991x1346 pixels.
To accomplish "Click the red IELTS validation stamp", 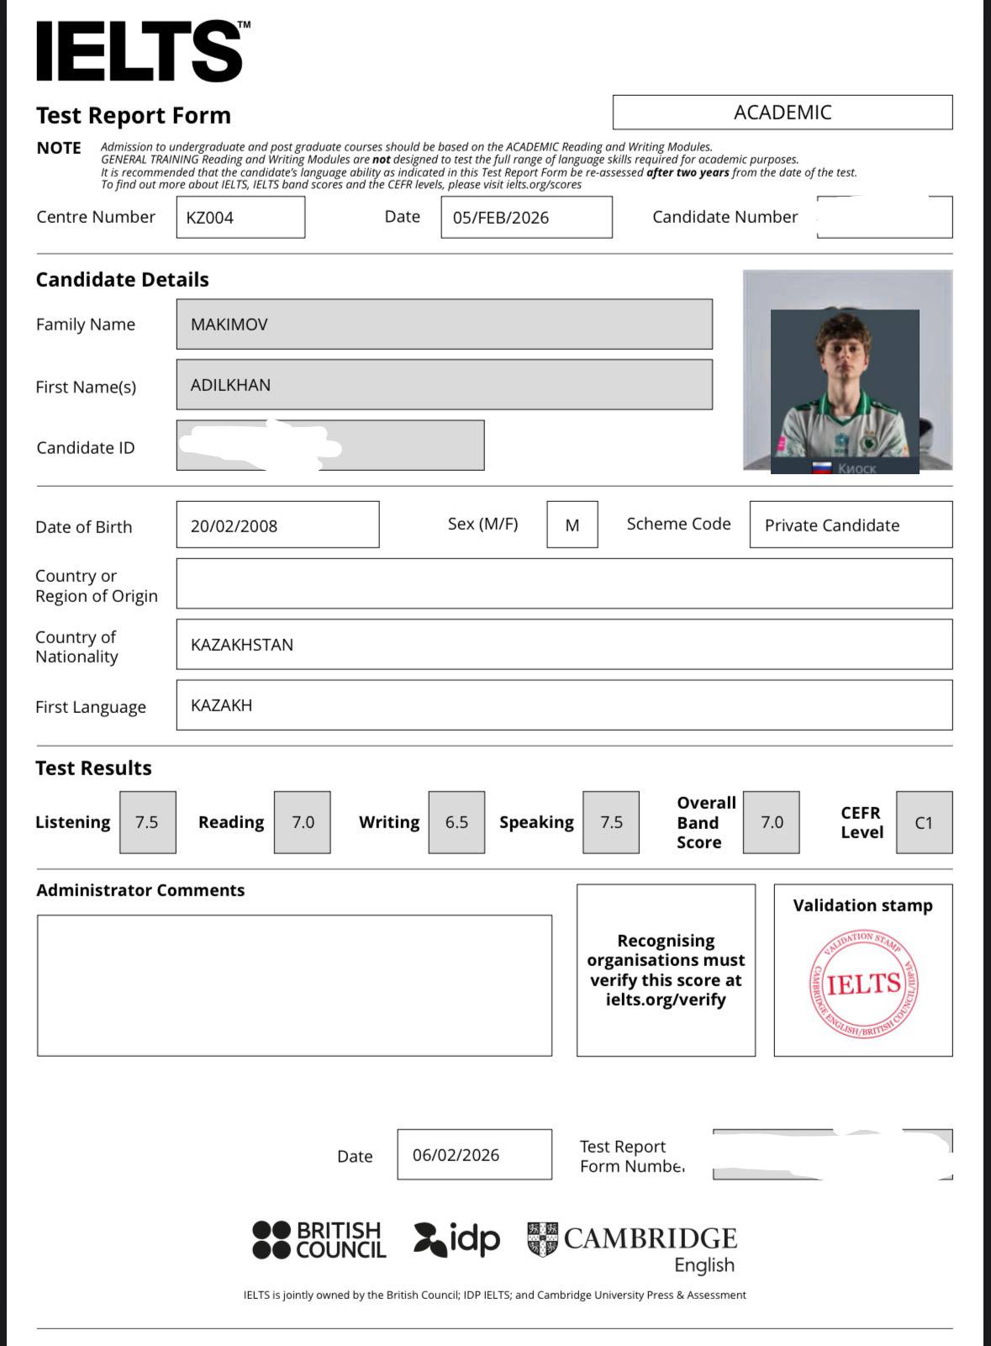I will tap(863, 984).
